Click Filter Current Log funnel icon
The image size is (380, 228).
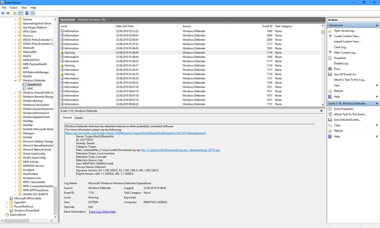click(330, 53)
